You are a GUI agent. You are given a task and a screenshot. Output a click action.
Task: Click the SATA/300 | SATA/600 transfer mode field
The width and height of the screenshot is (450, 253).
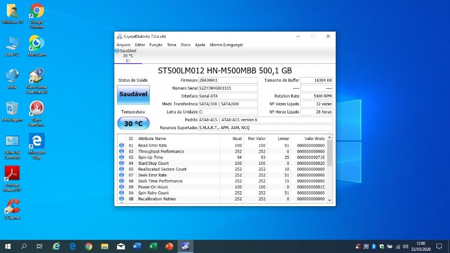(x=228, y=104)
